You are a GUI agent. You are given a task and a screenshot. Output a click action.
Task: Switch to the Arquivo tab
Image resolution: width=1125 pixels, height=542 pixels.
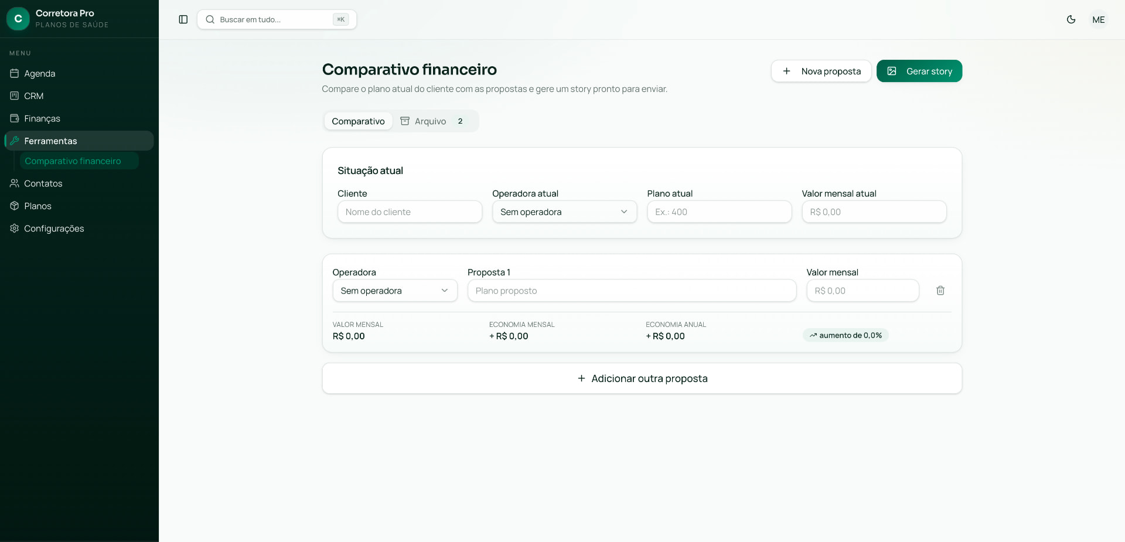point(434,121)
